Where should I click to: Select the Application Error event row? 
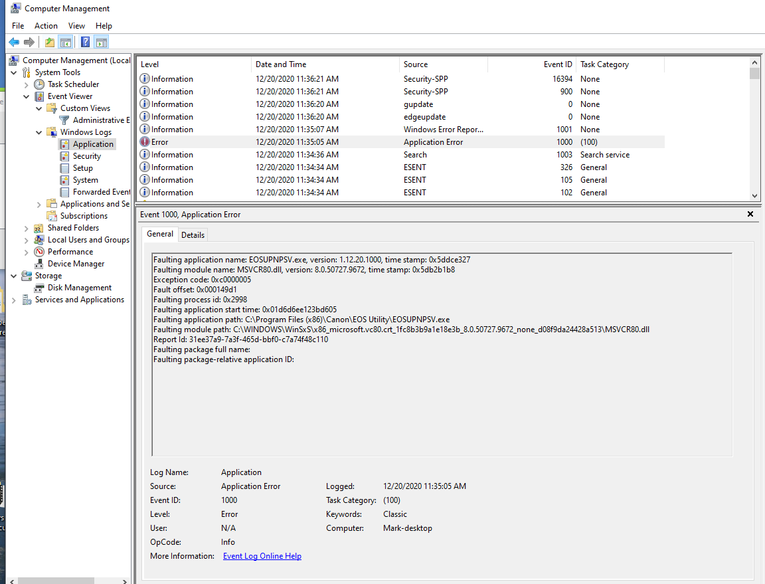pos(332,142)
